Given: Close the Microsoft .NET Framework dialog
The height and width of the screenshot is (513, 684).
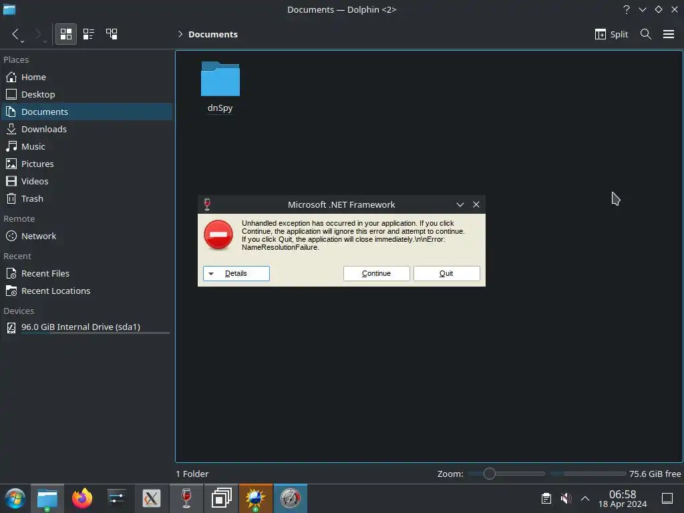Looking at the screenshot, I should tap(476, 204).
